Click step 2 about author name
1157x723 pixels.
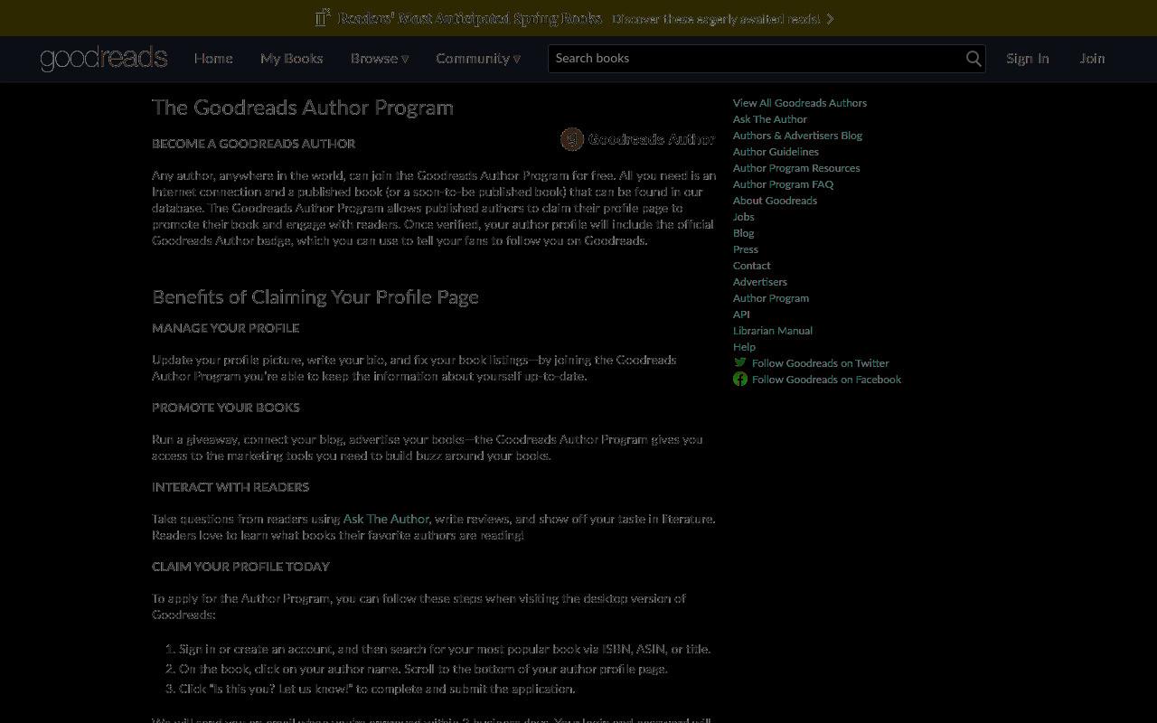(x=423, y=669)
